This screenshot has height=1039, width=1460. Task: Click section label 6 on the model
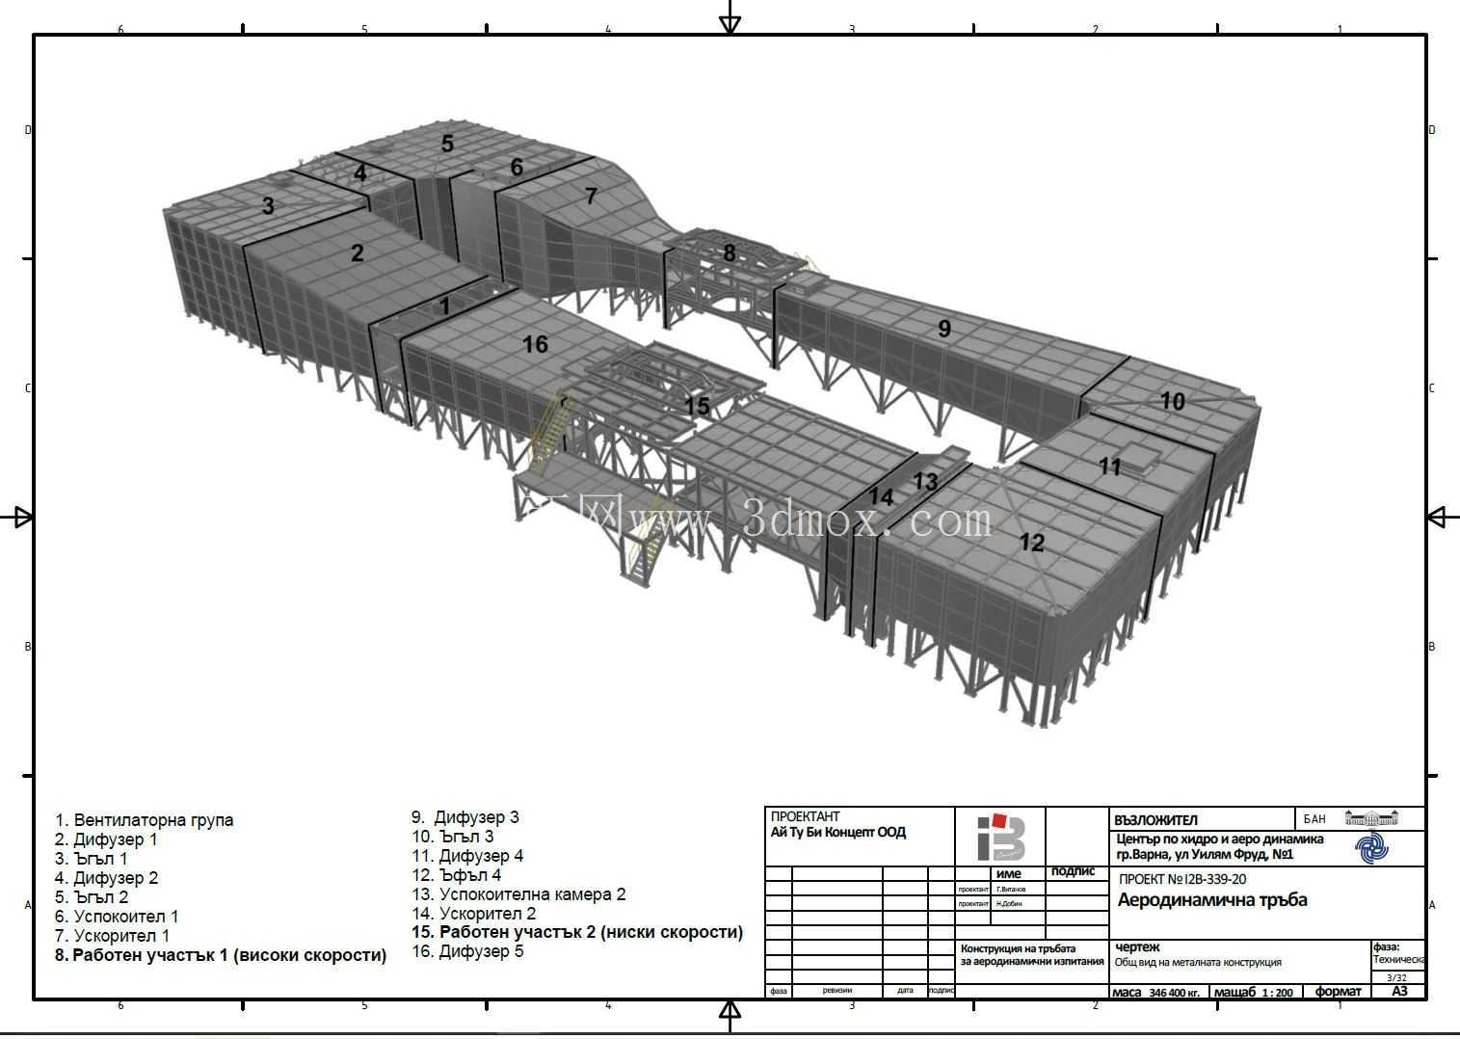(x=517, y=168)
